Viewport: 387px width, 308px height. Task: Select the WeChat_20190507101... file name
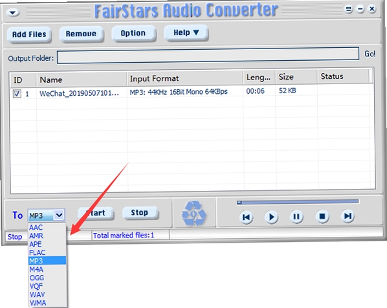click(x=79, y=93)
